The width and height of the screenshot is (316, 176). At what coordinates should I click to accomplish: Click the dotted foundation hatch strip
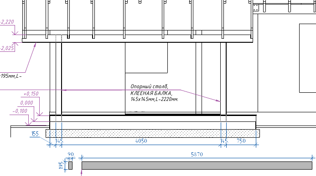(x=153, y=133)
